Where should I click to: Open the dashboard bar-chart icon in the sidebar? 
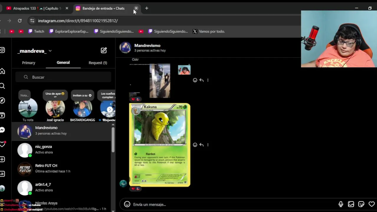pos(2,174)
